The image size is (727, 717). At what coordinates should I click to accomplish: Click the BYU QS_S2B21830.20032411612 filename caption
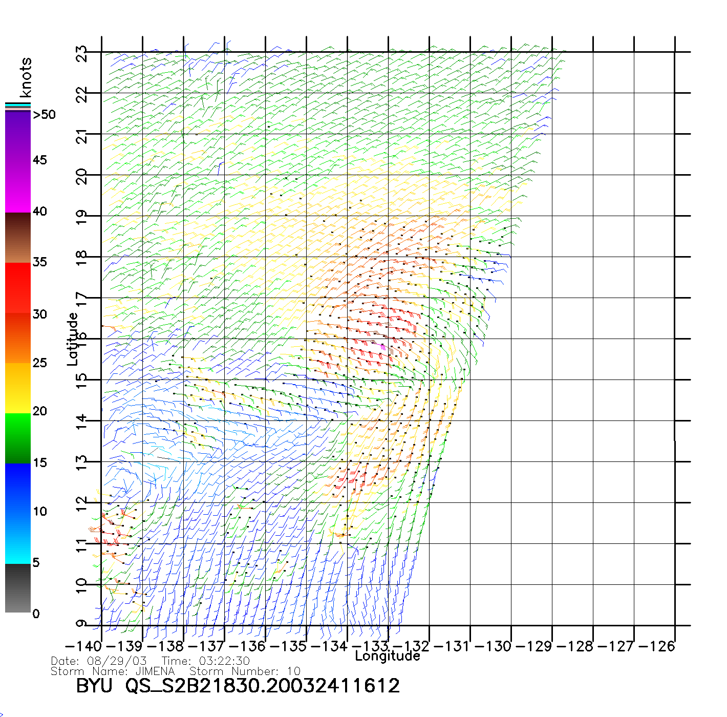click(x=238, y=686)
